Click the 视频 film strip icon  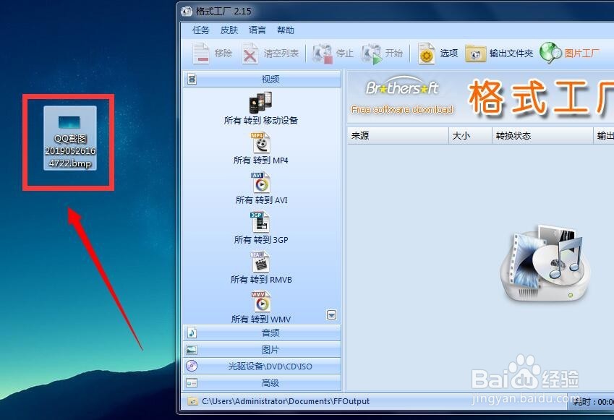point(192,80)
